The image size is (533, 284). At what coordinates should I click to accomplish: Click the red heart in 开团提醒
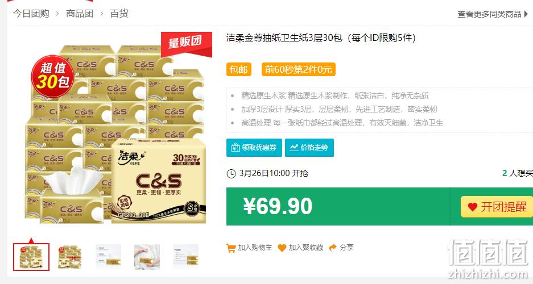(x=473, y=207)
